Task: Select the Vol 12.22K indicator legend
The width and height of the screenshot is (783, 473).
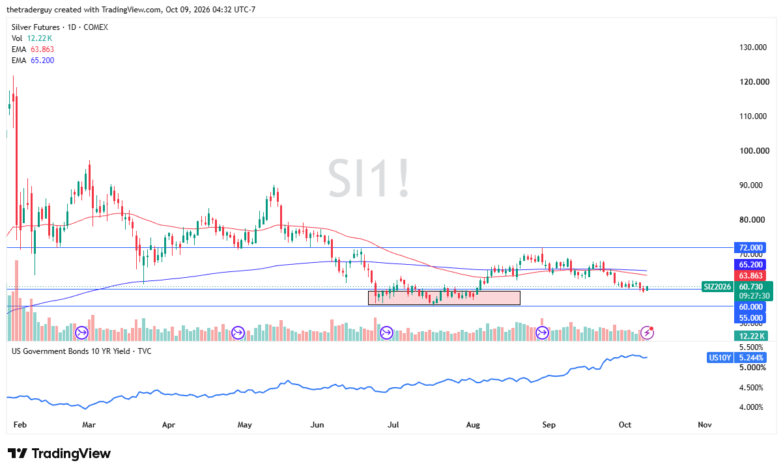Action: coord(33,38)
